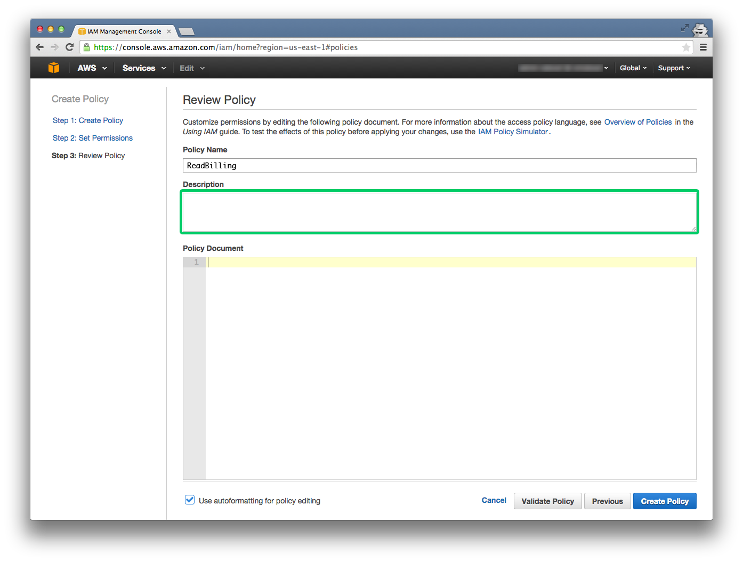Click the AWS cube logo icon
The height and width of the screenshot is (562, 743).
coord(53,68)
